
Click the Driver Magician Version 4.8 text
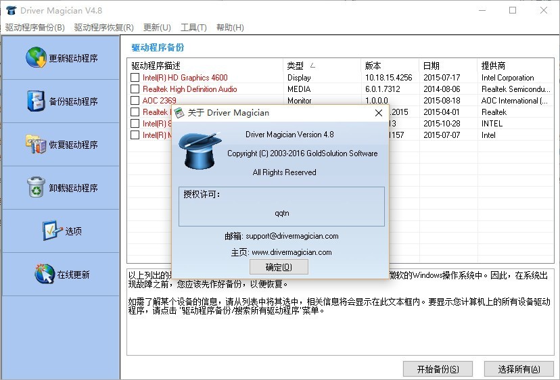pyautogui.click(x=289, y=135)
